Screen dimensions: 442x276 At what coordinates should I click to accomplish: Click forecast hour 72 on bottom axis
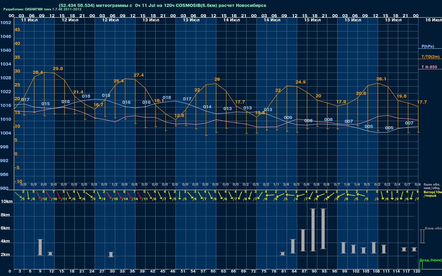(x=253, y=272)
